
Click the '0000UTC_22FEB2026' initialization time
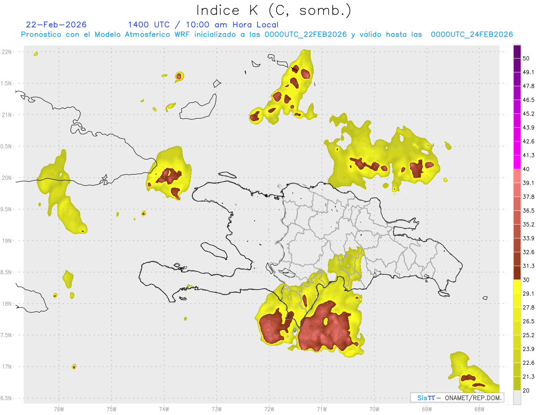[x=306, y=34]
